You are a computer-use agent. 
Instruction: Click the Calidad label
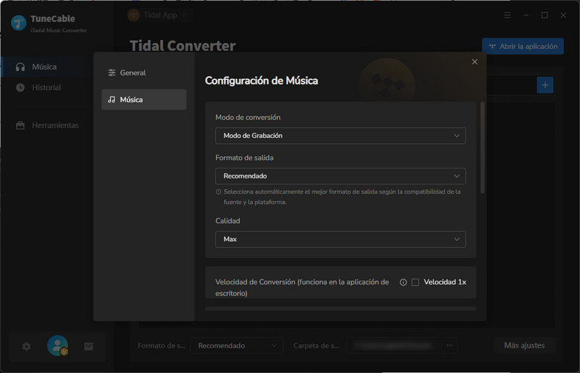pos(228,221)
